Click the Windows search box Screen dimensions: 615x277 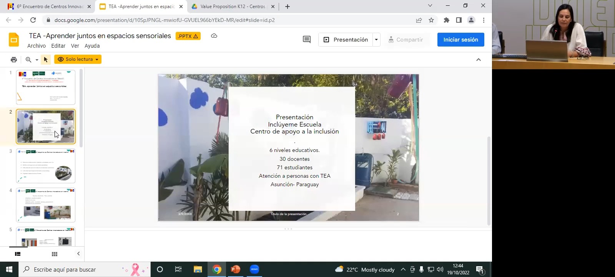(x=85, y=269)
